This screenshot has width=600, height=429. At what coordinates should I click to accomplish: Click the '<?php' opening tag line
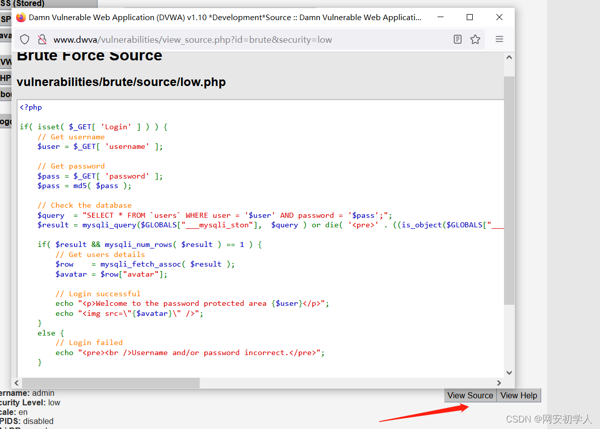point(31,107)
